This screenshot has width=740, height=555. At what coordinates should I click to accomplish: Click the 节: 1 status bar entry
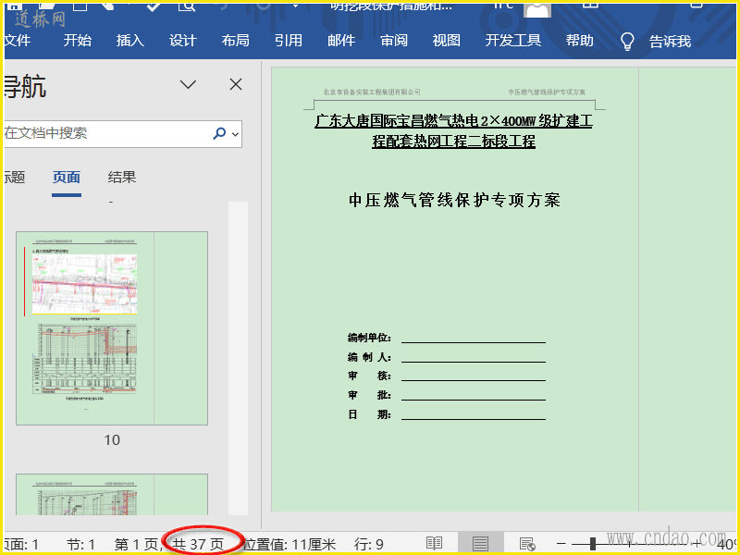[80, 545]
